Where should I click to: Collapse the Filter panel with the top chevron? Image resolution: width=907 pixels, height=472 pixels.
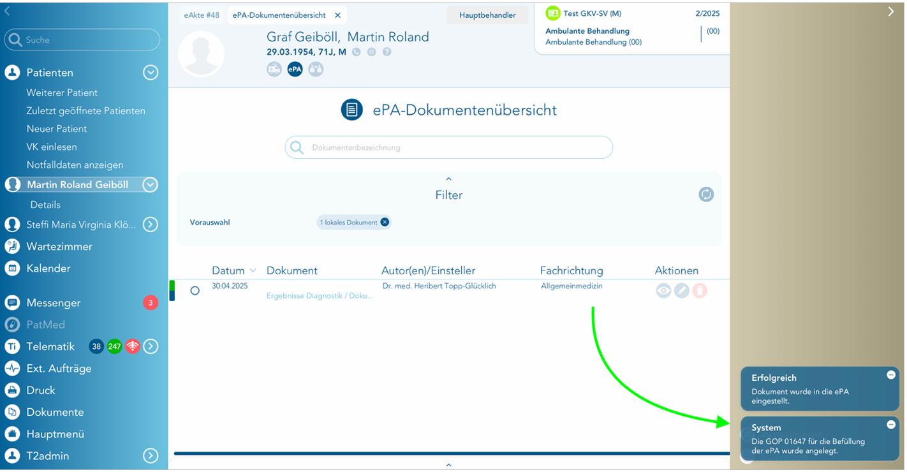(x=448, y=179)
